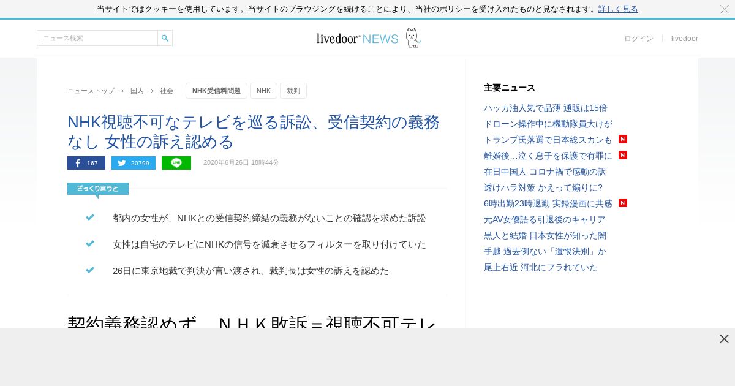Screen dimensions: 735x386
Task: Go to 社会 breadcrumb
Action: pos(167,91)
